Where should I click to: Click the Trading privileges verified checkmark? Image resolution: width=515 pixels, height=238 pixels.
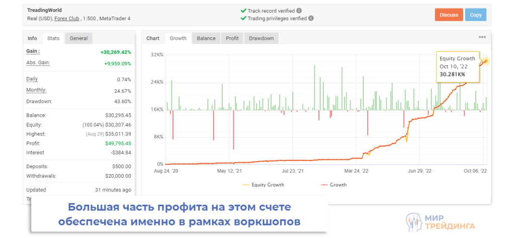pyautogui.click(x=243, y=19)
